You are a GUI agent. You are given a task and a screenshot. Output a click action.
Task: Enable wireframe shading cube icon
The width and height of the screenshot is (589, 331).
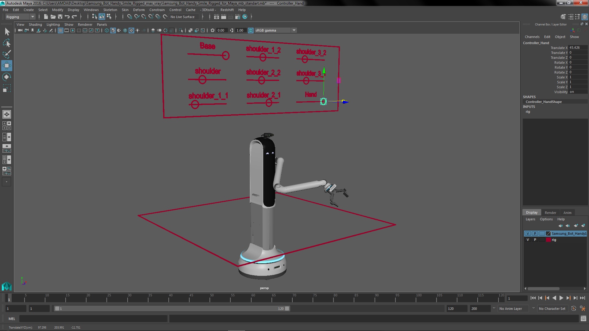click(x=107, y=30)
